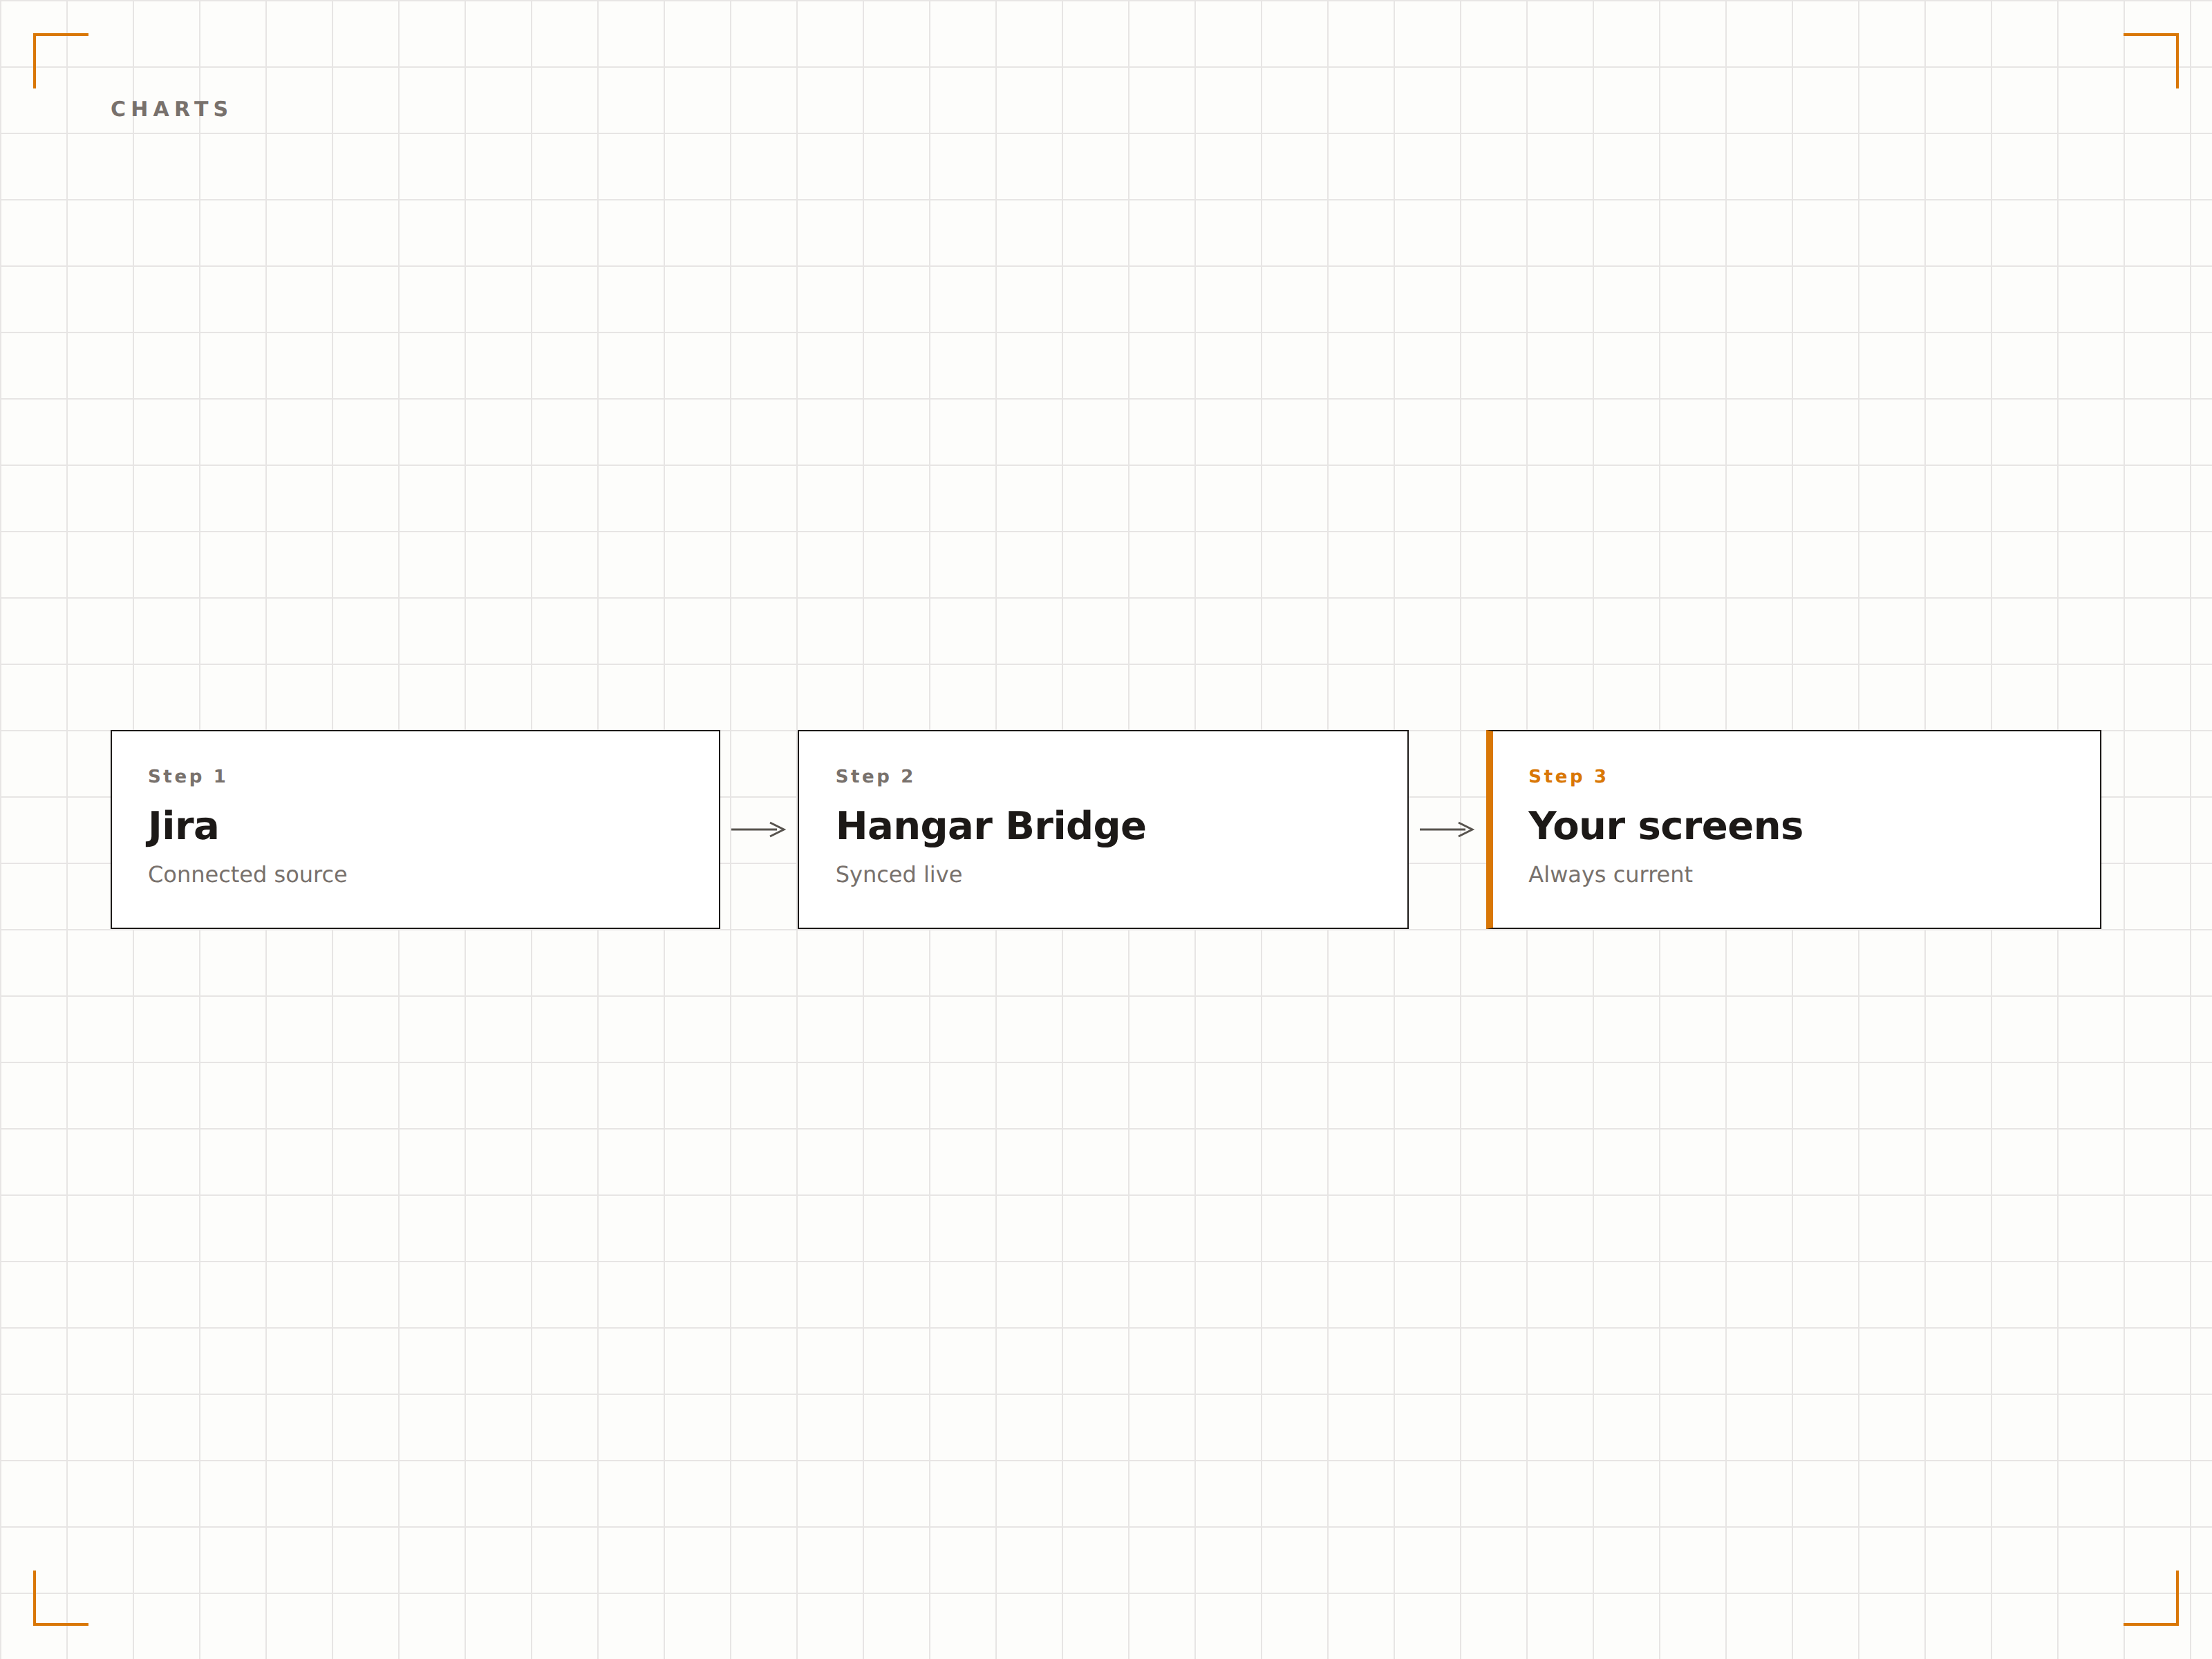The image size is (2212, 1659).
Task: Click the Hangar Bridge title
Action: (990, 826)
